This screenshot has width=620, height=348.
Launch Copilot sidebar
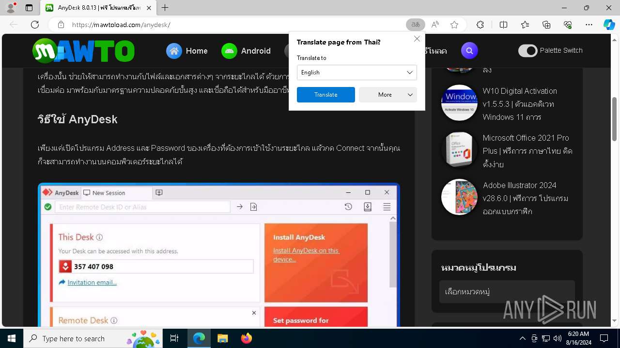click(x=609, y=25)
